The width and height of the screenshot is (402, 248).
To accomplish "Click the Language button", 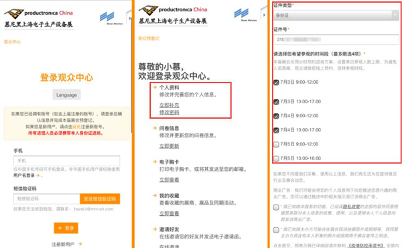I will click(66, 95).
